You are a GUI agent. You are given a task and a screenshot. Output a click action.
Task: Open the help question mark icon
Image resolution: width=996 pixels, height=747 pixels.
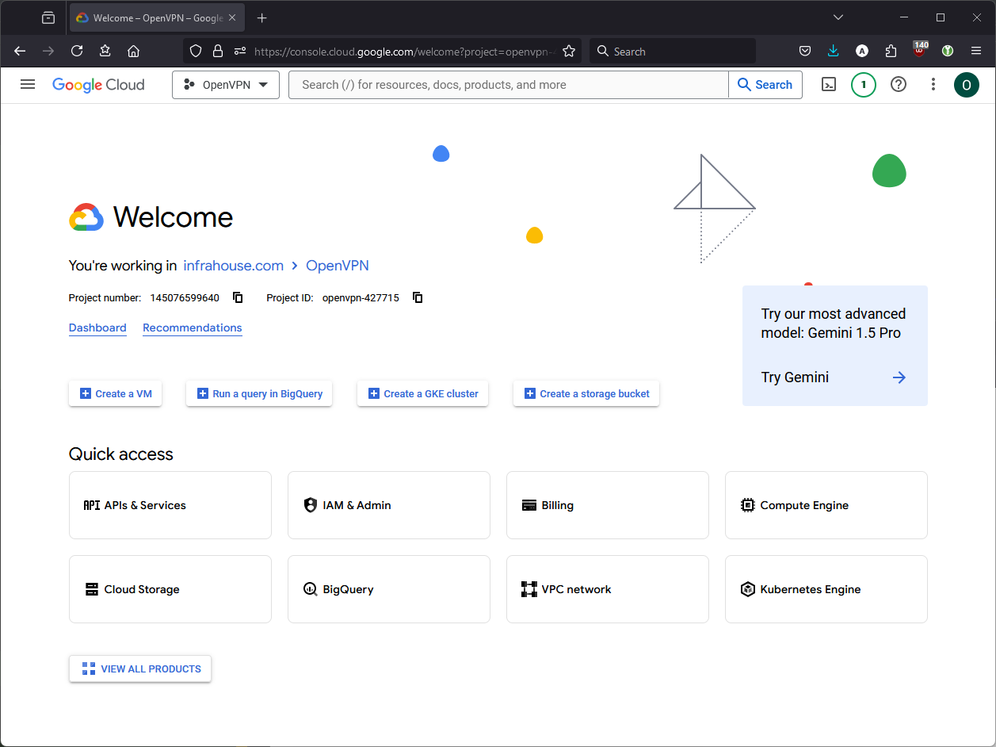point(899,84)
